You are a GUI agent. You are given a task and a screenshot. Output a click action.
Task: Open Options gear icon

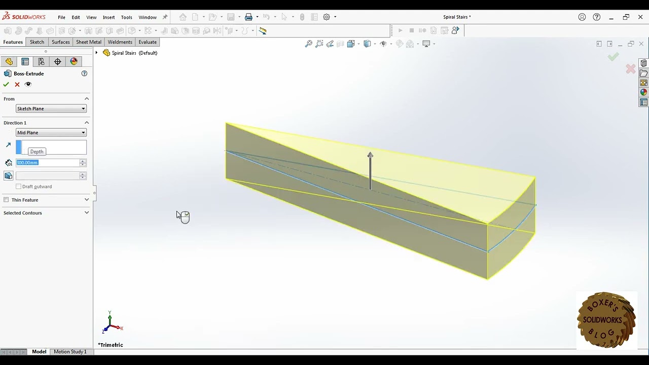(x=327, y=17)
